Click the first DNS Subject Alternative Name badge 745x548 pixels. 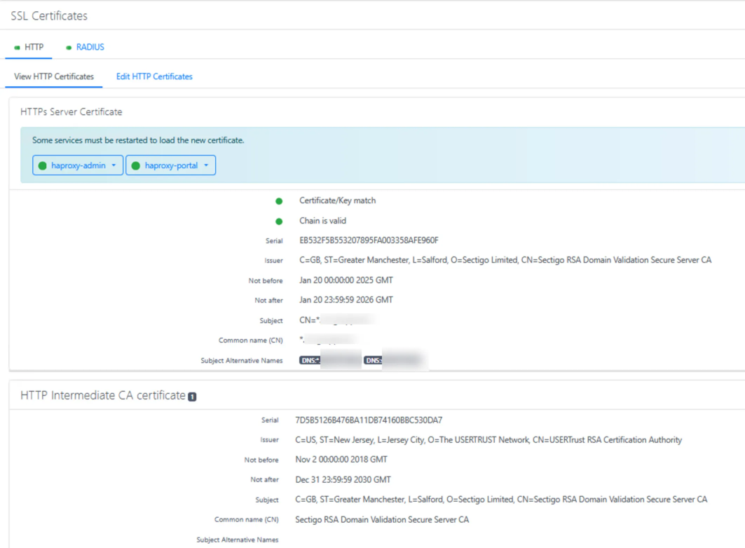pyautogui.click(x=329, y=360)
